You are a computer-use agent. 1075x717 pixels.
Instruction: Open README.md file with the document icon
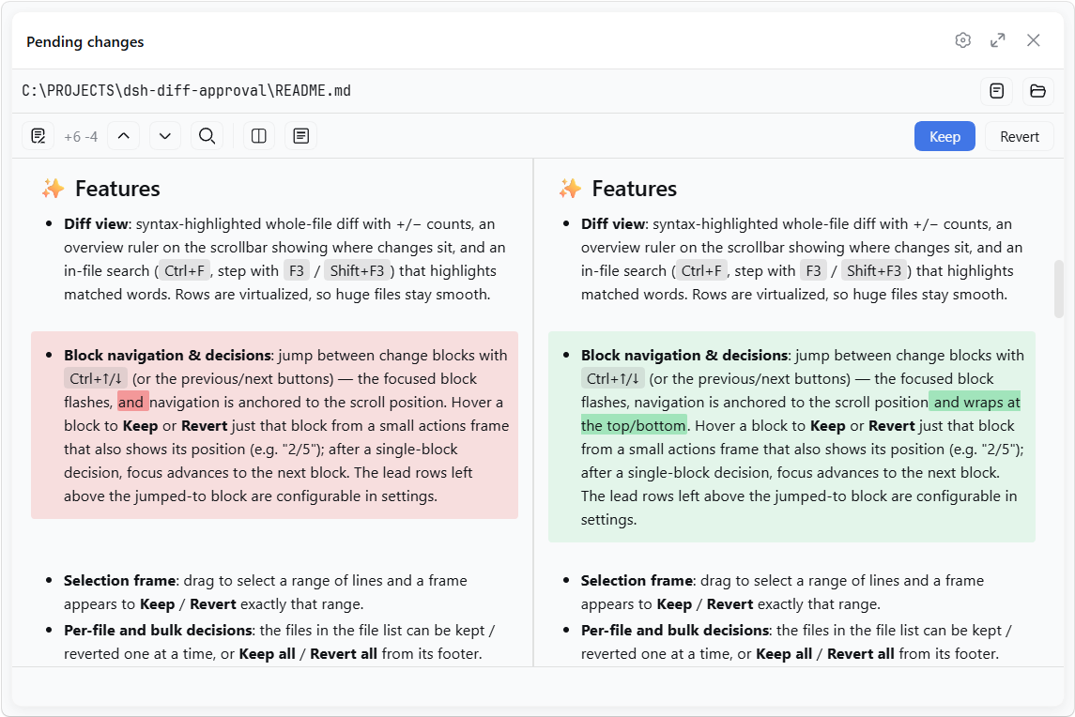pos(997,90)
